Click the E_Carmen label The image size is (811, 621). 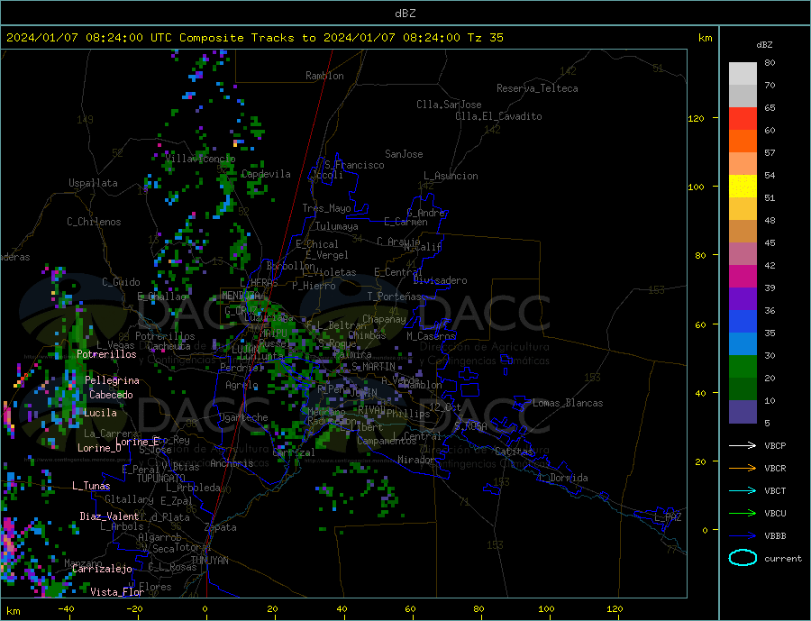click(405, 223)
